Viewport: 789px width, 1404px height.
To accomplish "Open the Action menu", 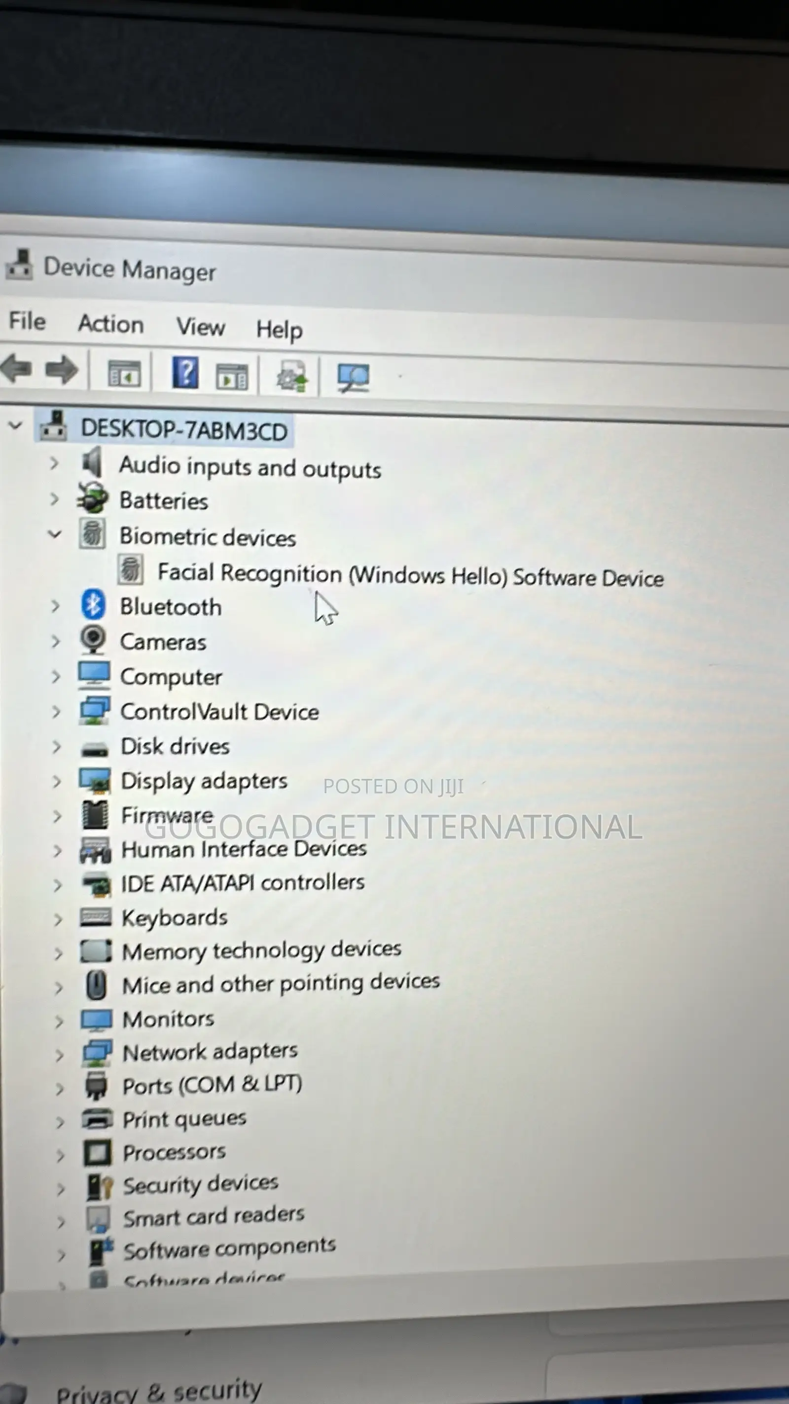I will click(x=110, y=324).
